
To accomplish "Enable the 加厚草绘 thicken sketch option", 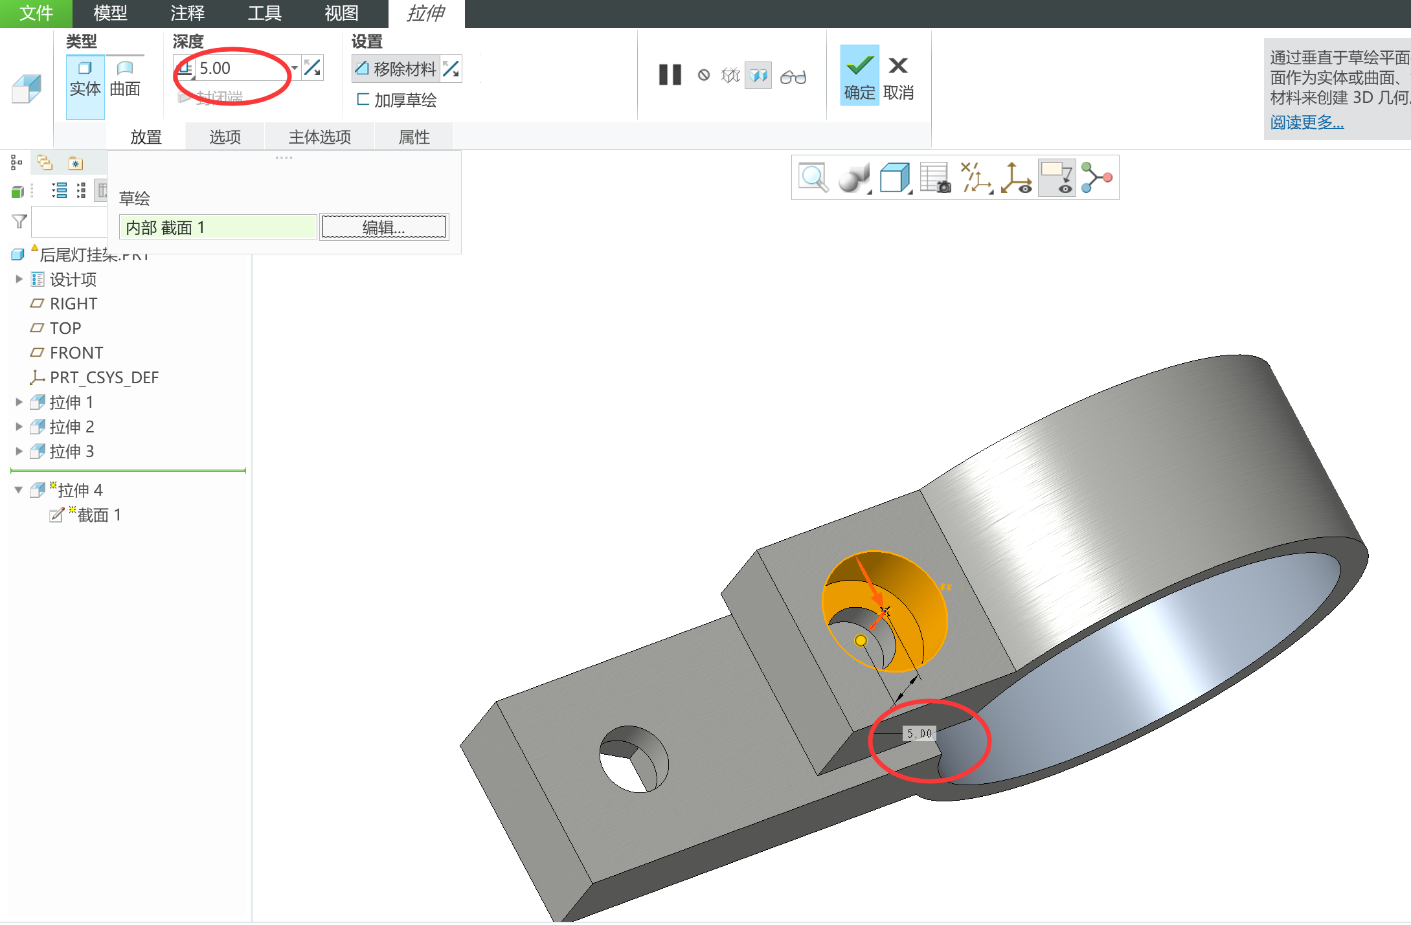I will 397,100.
